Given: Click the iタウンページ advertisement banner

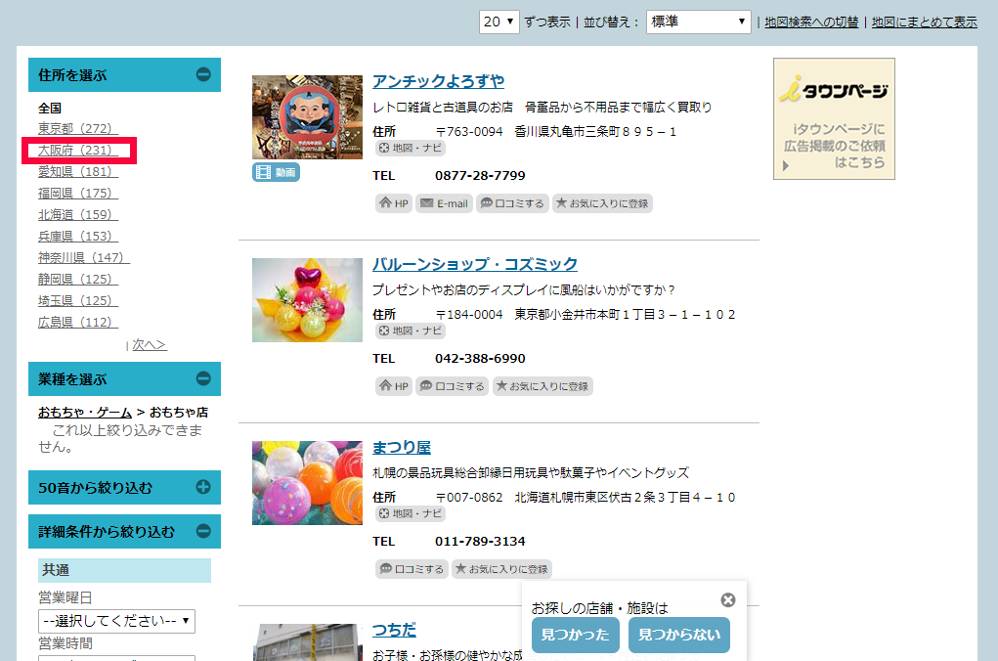Looking at the screenshot, I should click(x=834, y=118).
